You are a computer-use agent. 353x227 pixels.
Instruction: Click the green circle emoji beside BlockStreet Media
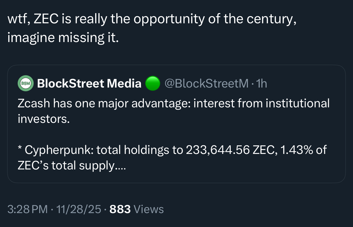[x=152, y=84]
